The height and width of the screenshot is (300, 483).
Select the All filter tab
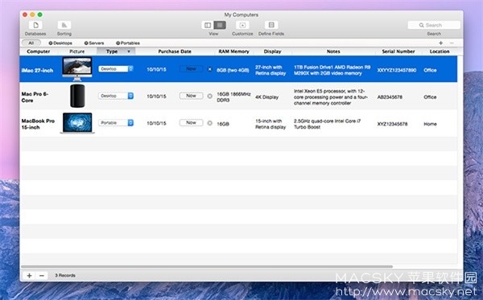tap(31, 43)
